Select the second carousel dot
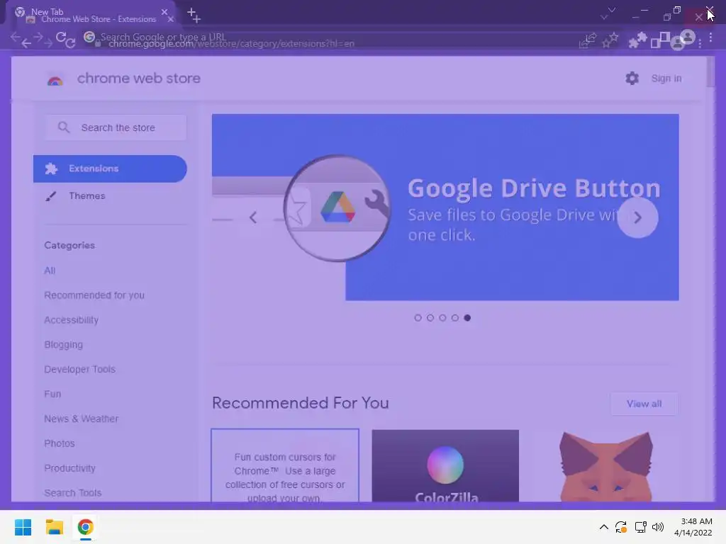Screen dimensions: 726x544 point(430,318)
